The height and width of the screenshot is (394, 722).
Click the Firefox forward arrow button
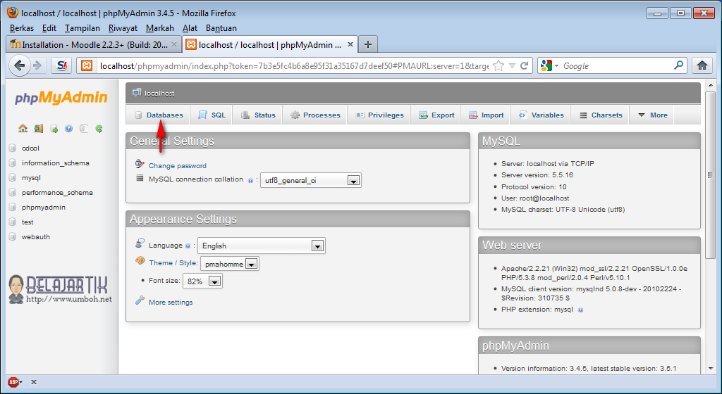click(38, 65)
